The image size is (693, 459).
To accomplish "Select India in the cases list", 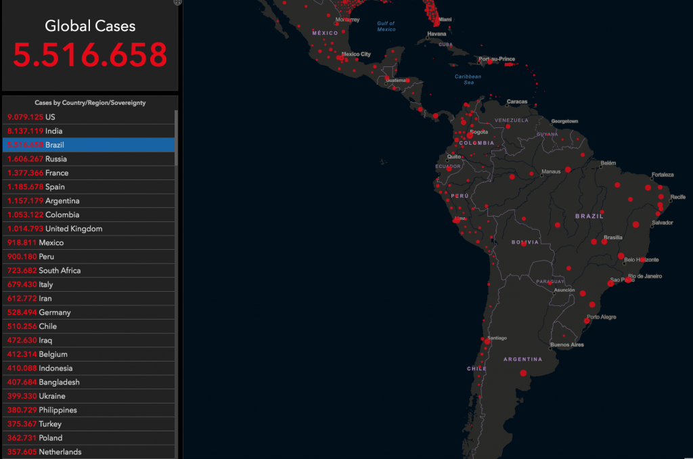I will (89, 131).
